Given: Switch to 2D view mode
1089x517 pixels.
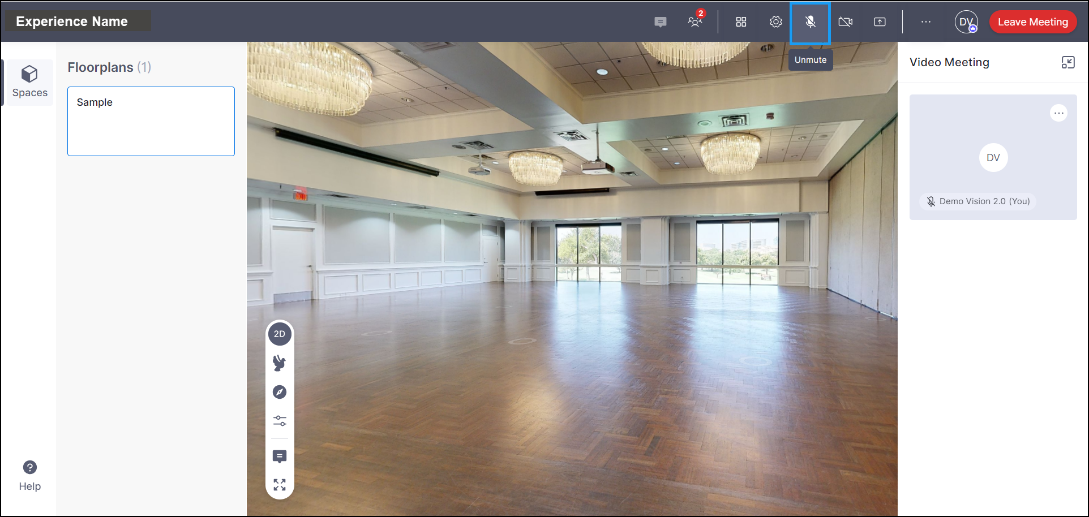Looking at the screenshot, I should point(280,334).
